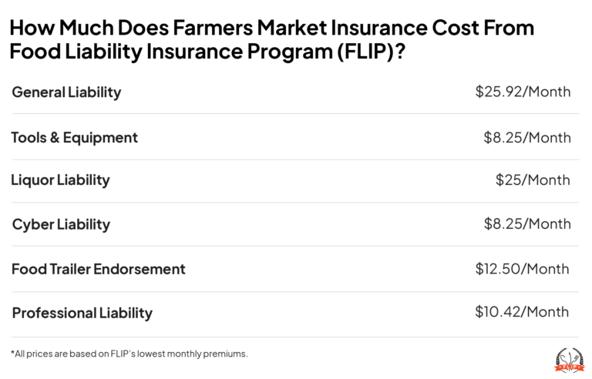Select the Tools & Equipment $8.25/Month price
This screenshot has width=592, height=379.
click(527, 137)
